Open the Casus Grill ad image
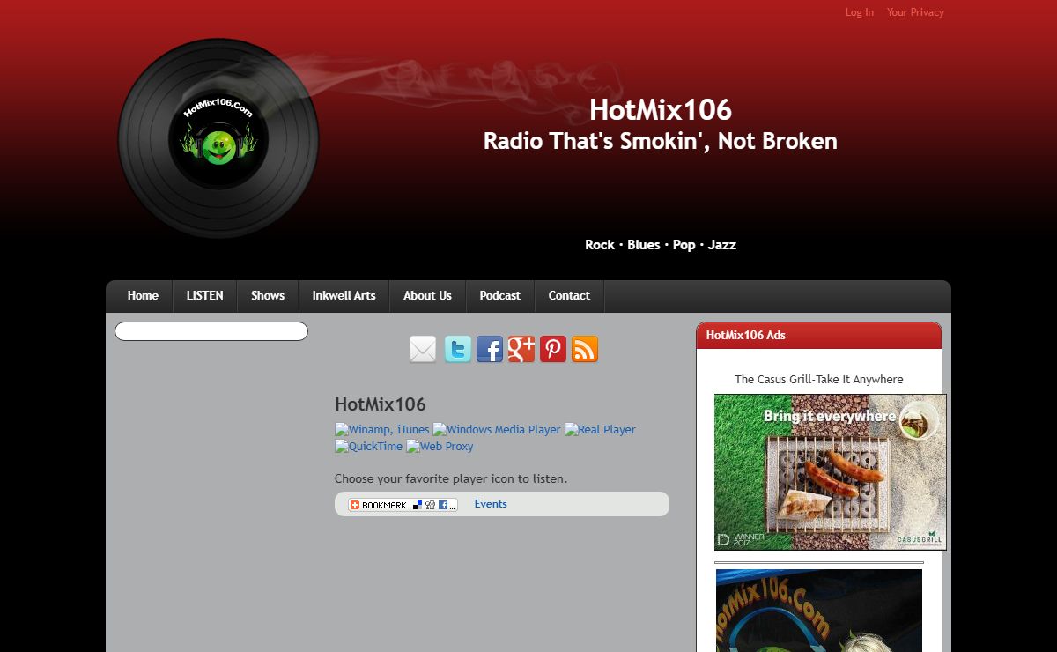1057x652 pixels. [x=831, y=472]
